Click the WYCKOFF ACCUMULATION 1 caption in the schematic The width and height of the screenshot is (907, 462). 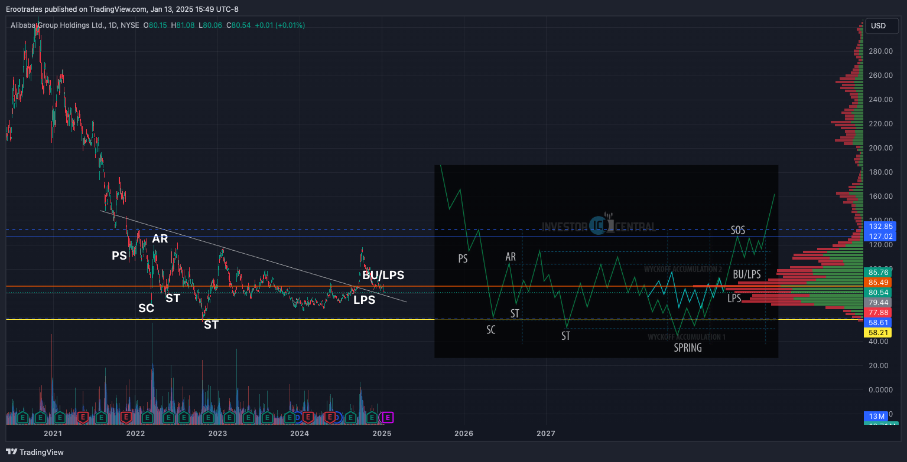point(687,337)
